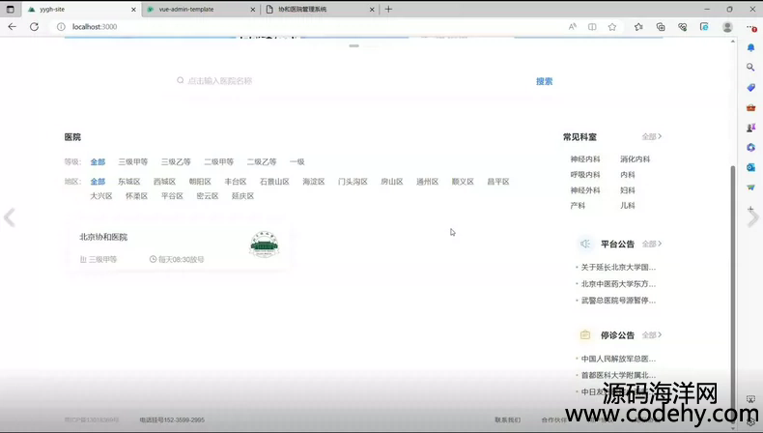Click the sidebar search icon
This screenshot has width=763, height=433.
click(750, 68)
